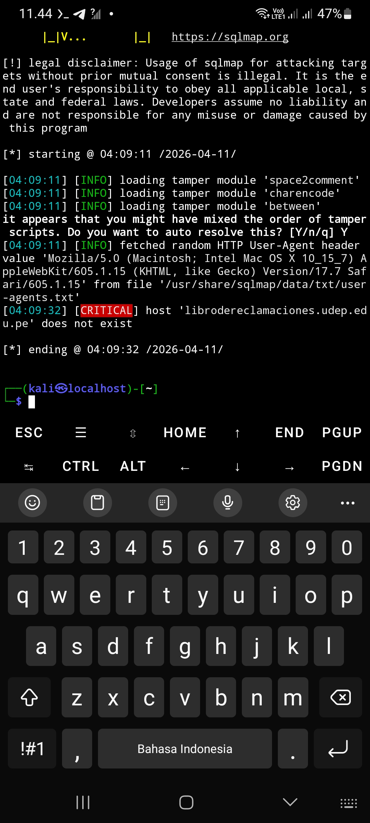Tap the Bahasa Indonesia space bar
This screenshot has width=370, height=823.
click(185, 749)
